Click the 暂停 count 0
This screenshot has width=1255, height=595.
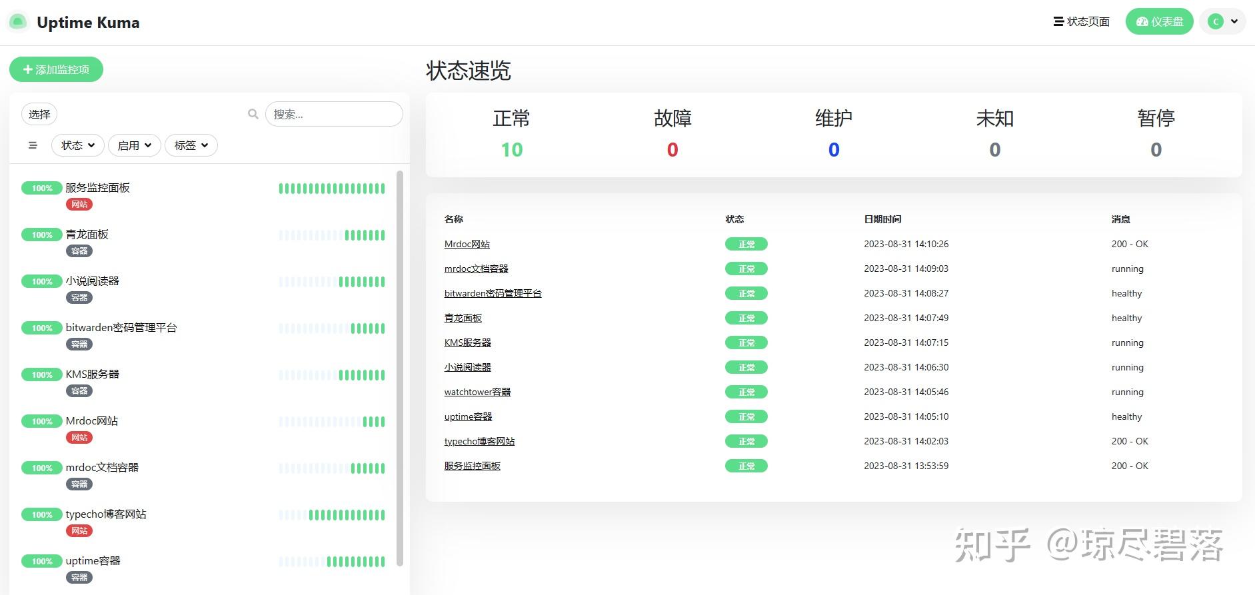click(1156, 150)
